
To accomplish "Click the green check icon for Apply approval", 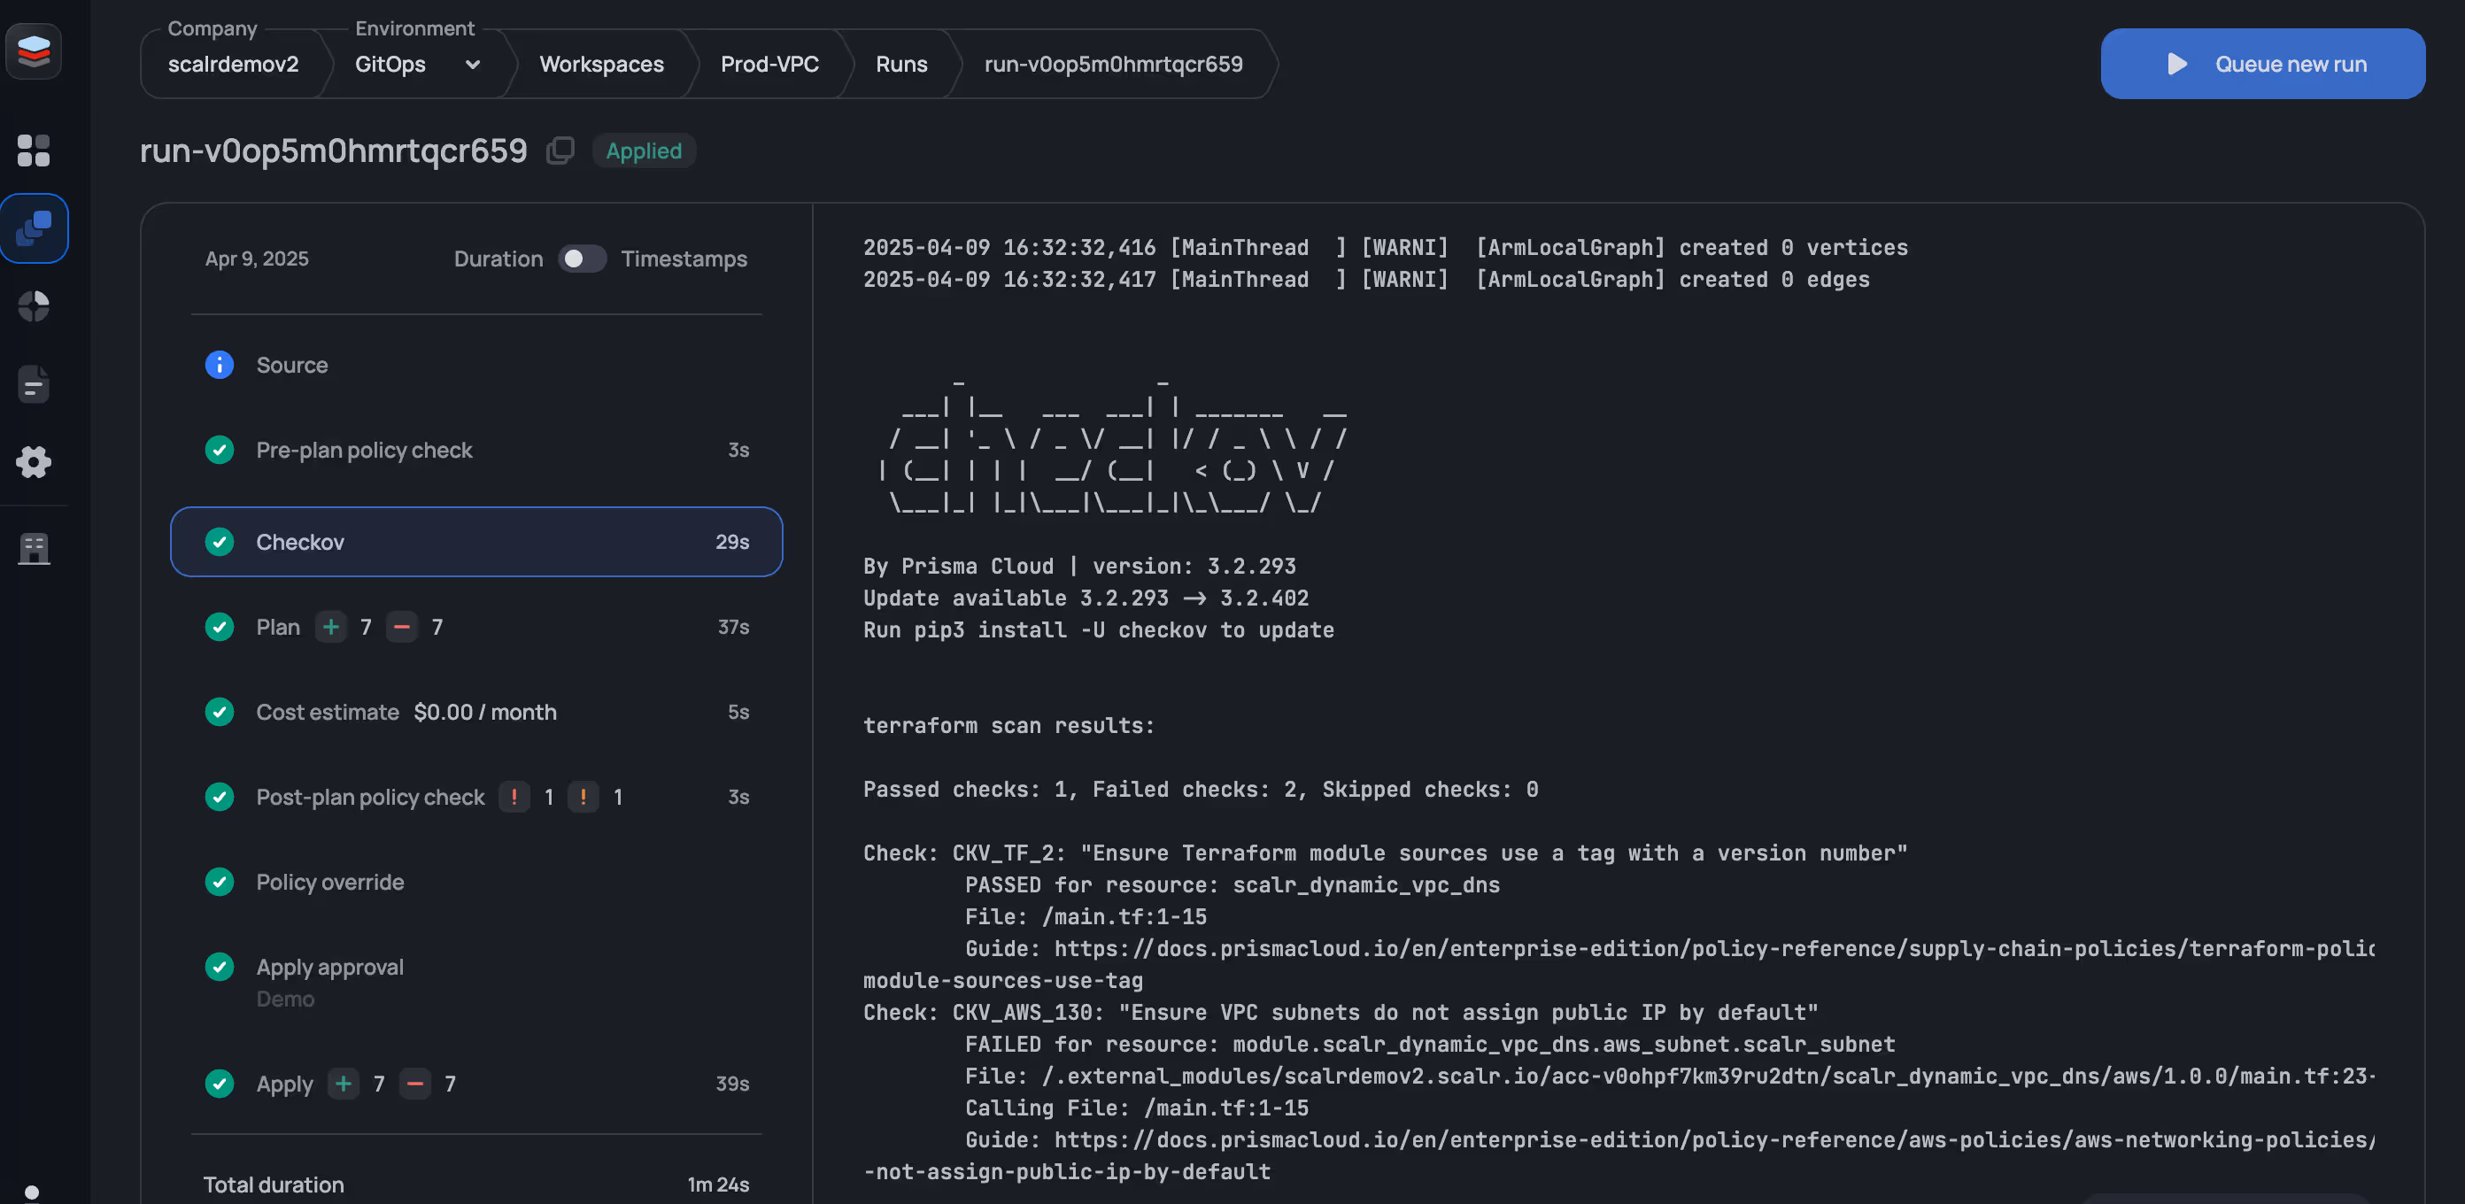I will pyautogui.click(x=219, y=967).
